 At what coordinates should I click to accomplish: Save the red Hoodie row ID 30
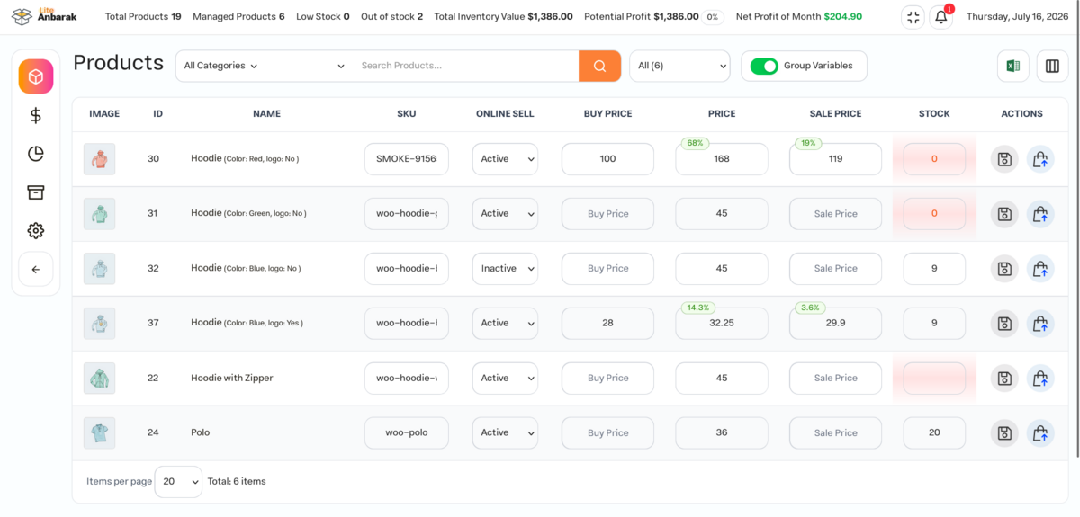pyautogui.click(x=1004, y=159)
